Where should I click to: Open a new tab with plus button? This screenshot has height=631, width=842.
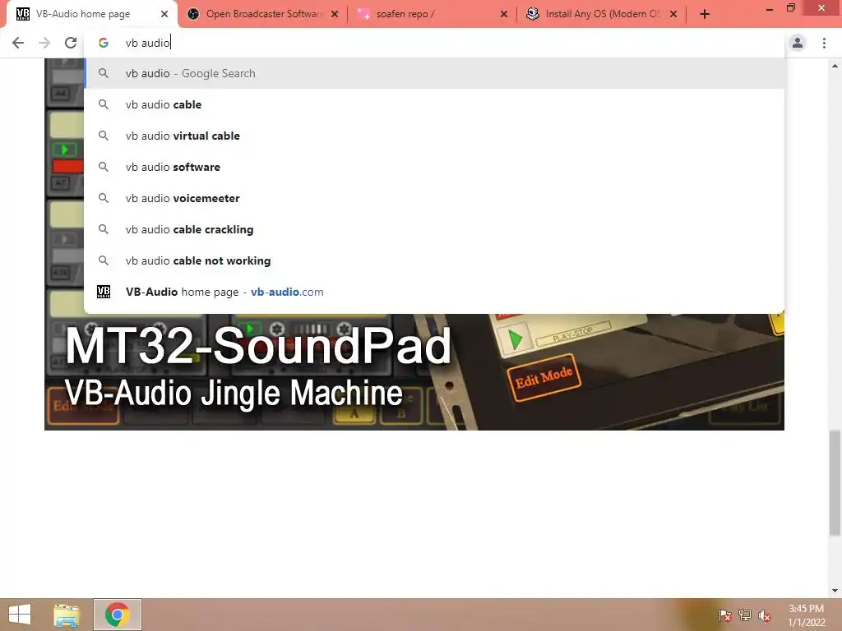click(x=705, y=15)
